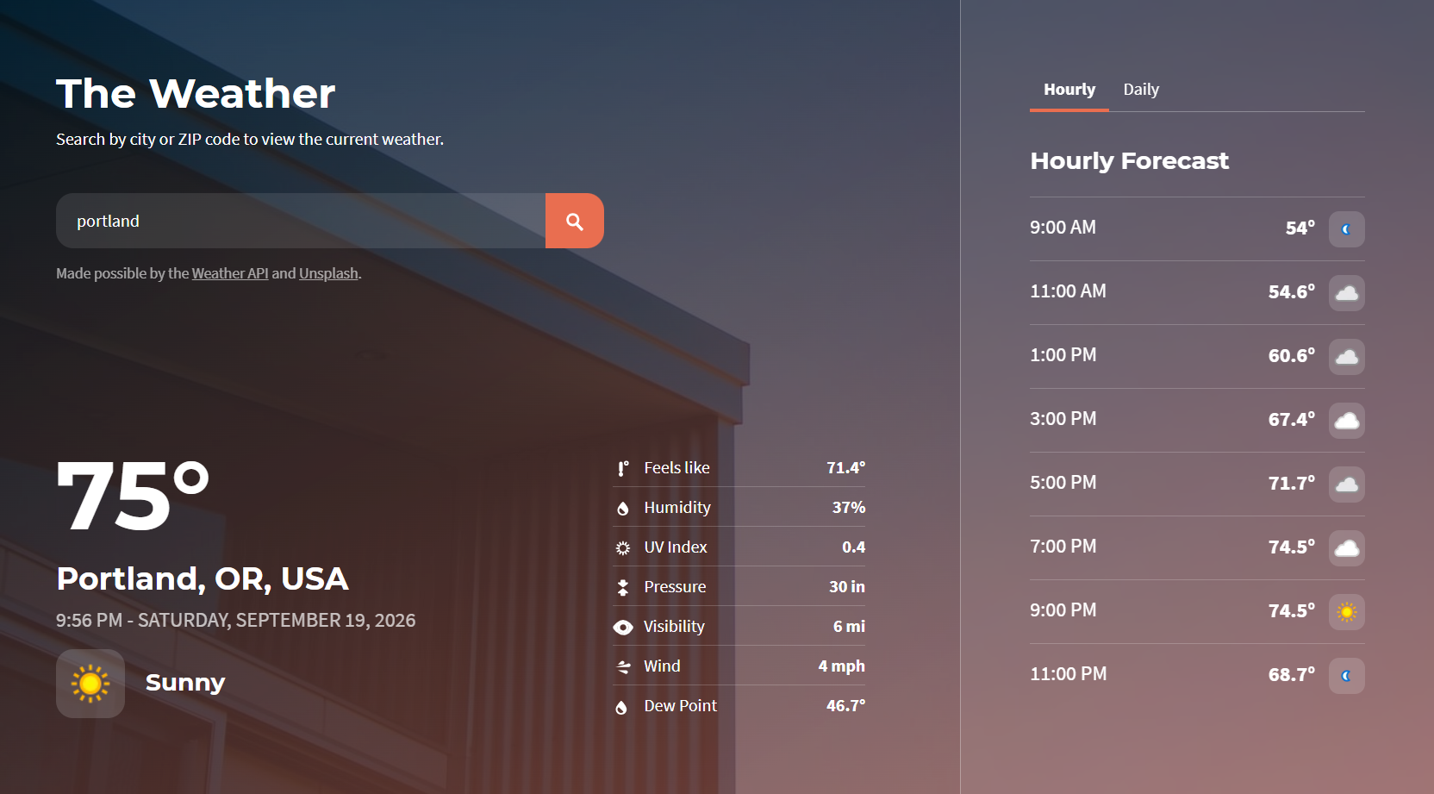Click the orange search magnifier button

point(575,221)
